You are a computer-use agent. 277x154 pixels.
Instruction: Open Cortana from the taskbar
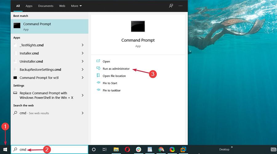(94, 149)
